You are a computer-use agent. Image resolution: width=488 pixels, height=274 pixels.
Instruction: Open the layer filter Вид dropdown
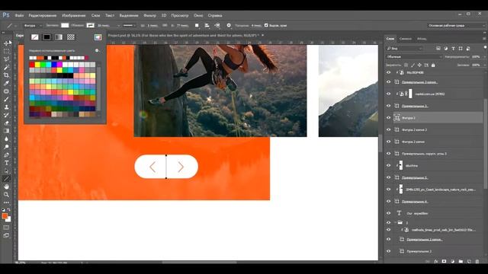404,49
